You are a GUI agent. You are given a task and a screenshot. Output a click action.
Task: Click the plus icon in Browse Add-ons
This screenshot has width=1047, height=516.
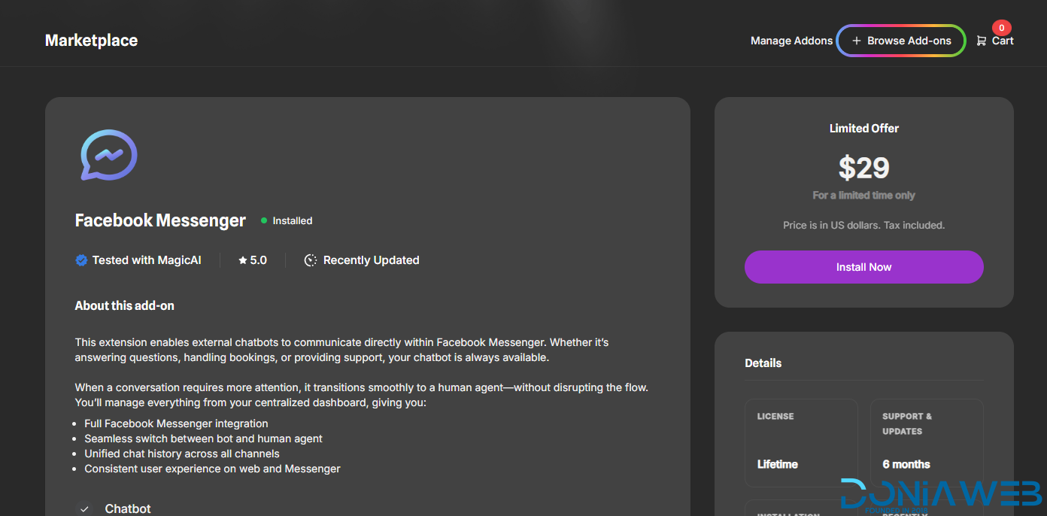[x=856, y=41]
